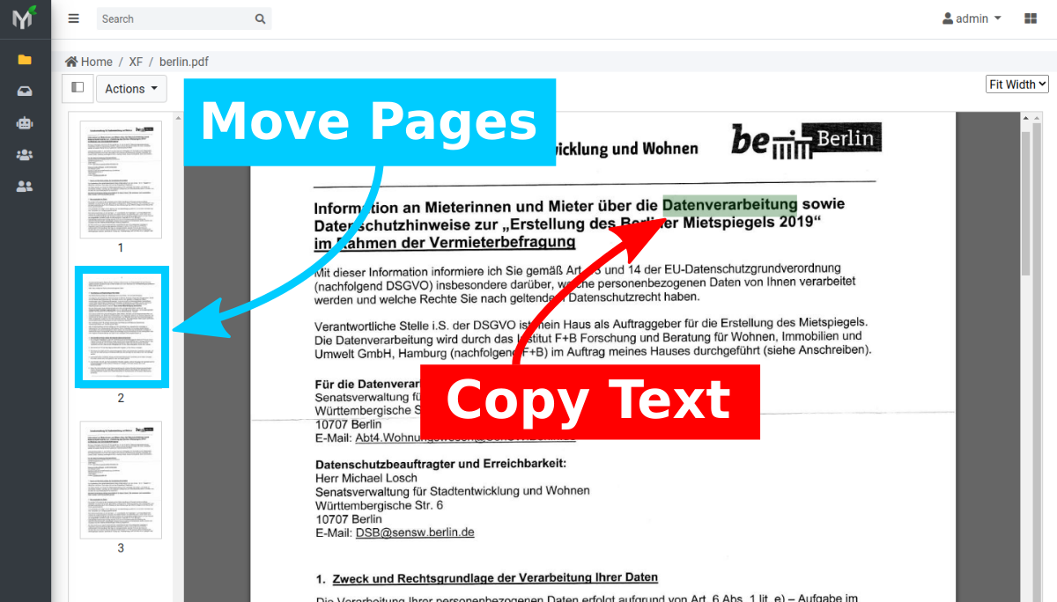Click the thumbnail panel scroll up arrow

pos(179,118)
